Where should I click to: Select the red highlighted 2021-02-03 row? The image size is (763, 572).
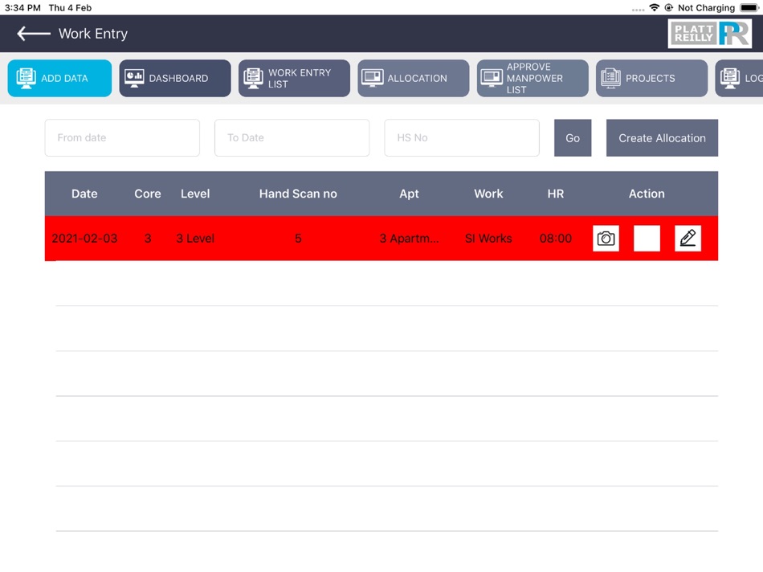click(241, 238)
